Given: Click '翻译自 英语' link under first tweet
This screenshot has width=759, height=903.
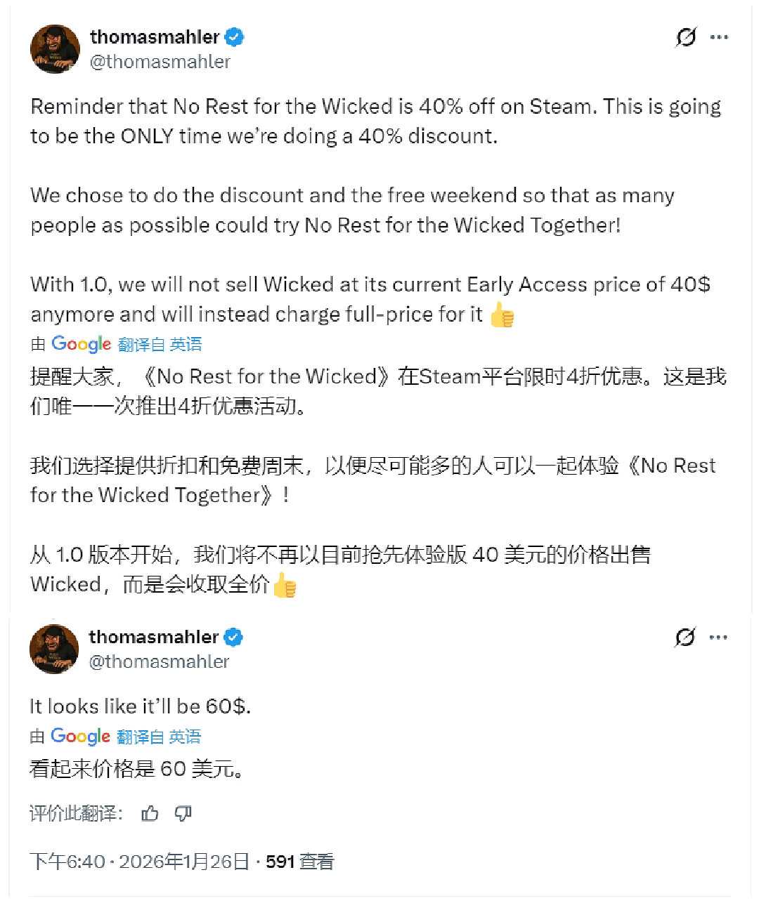Looking at the screenshot, I should 160,344.
